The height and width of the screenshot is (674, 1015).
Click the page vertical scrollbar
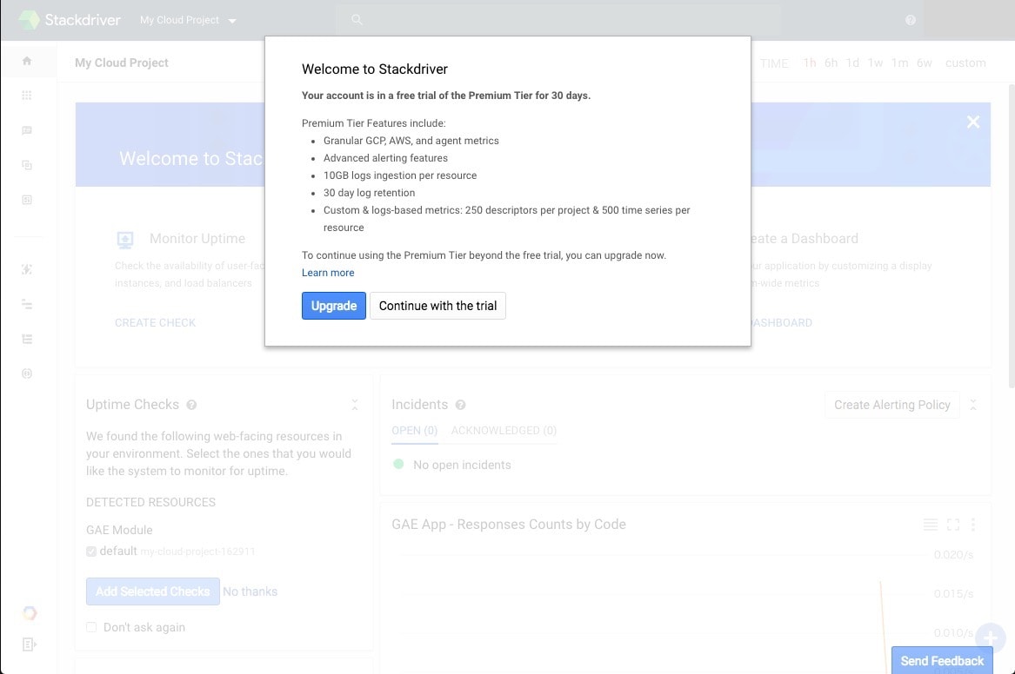(x=1012, y=236)
